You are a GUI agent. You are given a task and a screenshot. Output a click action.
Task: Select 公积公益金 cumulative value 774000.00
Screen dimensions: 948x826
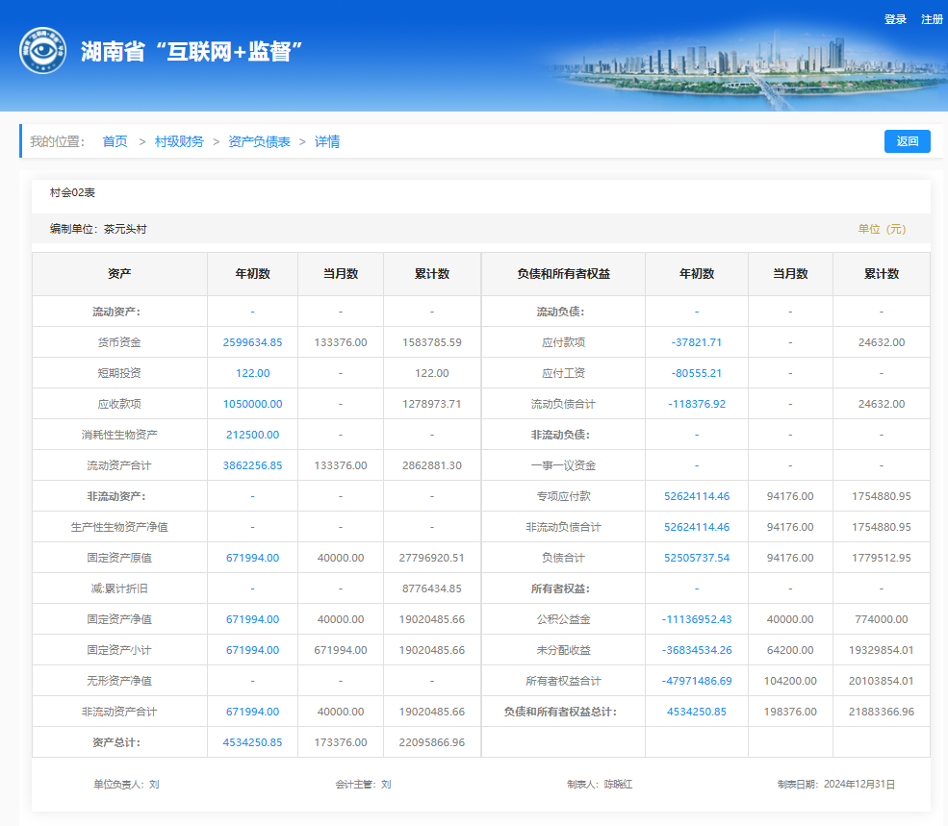tap(881, 620)
